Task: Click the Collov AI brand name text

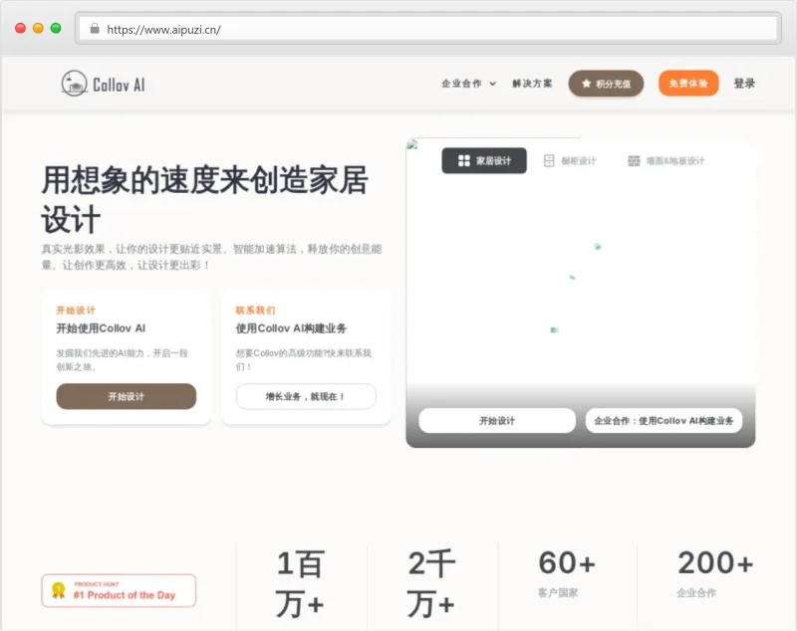Action: pyautogui.click(x=119, y=85)
